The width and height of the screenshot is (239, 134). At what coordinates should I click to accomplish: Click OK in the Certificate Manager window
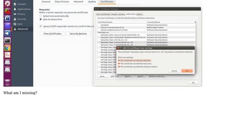[193, 83]
